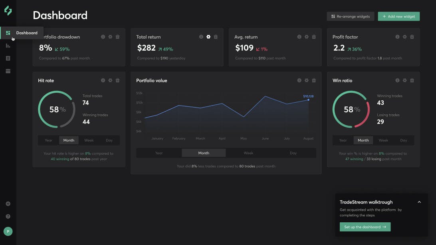Select the briefcase icon in the sidebar
436x245 pixels.
(x=8, y=71)
